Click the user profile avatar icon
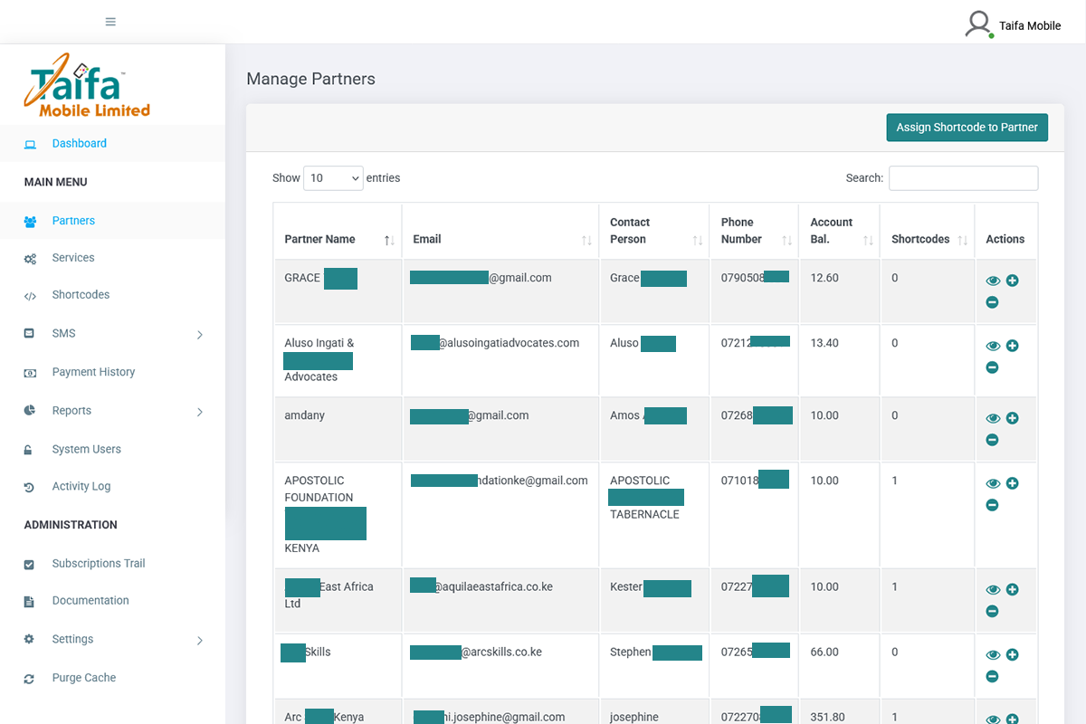Viewport: 1086px width, 724px height. [978, 24]
